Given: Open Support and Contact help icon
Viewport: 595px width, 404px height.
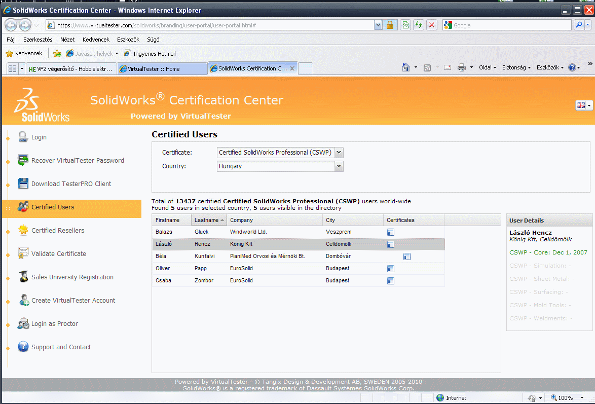Looking at the screenshot, I should (23, 347).
